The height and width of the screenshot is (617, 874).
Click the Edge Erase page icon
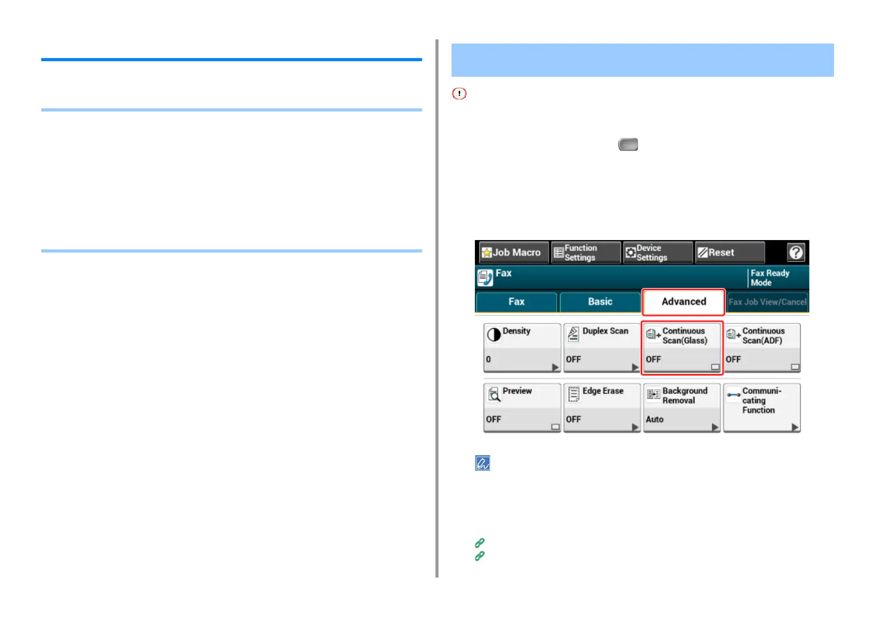pos(573,395)
